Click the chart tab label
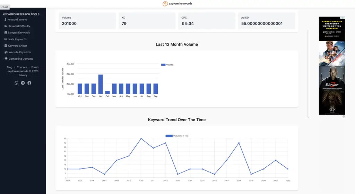Screen dimensions: 355x194 point(5,7)
